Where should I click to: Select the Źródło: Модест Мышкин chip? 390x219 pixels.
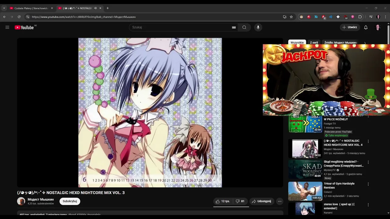pyautogui.click(x=340, y=43)
